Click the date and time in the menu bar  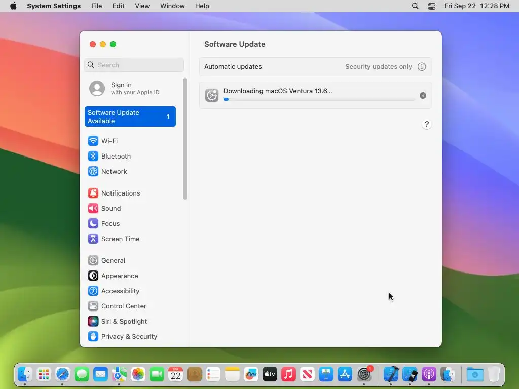476,6
